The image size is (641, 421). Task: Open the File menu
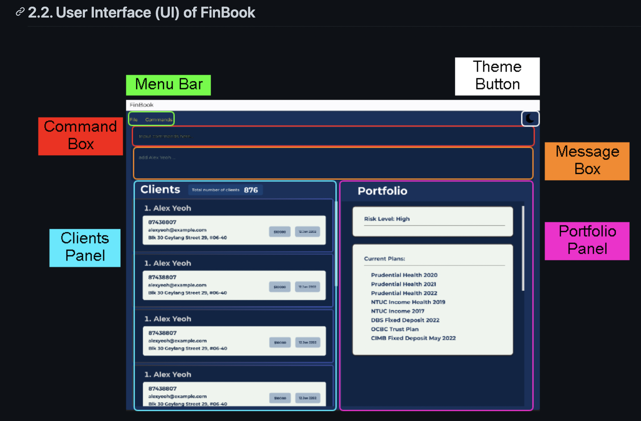(x=134, y=120)
